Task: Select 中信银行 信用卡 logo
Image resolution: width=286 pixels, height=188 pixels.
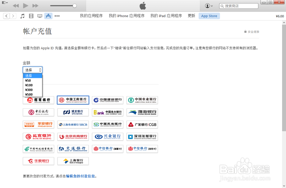Action: (x=142, y=149)
